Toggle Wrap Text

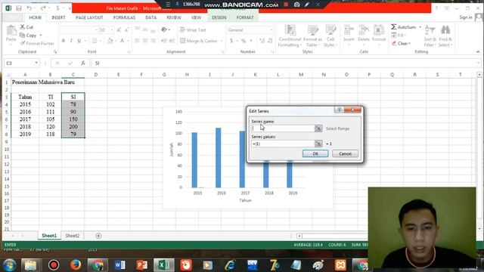tap(193, 30)
